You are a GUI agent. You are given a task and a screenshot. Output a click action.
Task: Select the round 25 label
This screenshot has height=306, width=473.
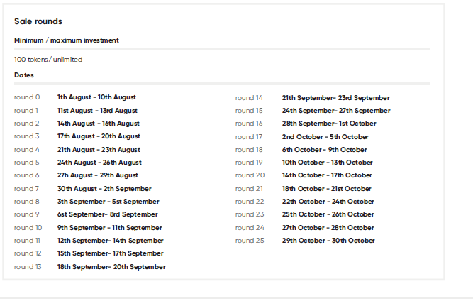(250, 241)
